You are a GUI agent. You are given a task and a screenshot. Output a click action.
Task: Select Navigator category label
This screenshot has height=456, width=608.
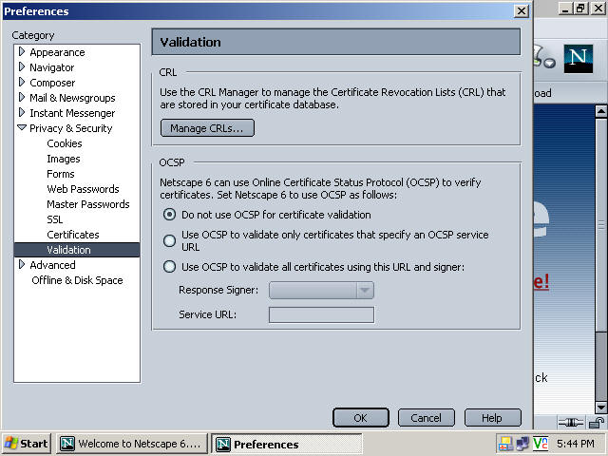tap(51, 67)
